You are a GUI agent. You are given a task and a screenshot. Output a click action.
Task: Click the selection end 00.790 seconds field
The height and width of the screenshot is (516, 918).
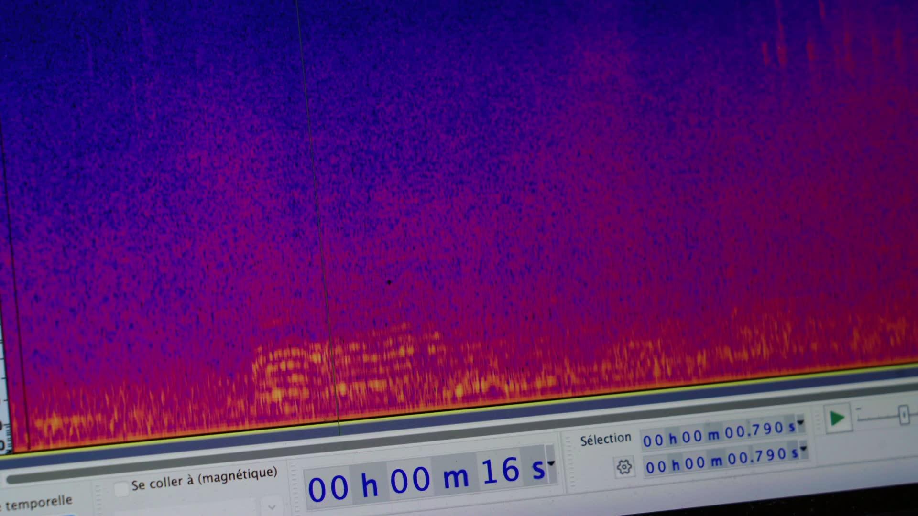(x=757, y=457)
